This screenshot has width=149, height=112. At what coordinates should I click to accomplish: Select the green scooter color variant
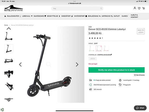[x=91, y=49]
